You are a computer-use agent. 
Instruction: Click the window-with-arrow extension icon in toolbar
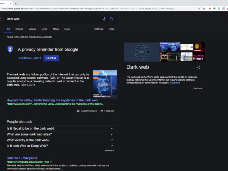coord(224,9)
